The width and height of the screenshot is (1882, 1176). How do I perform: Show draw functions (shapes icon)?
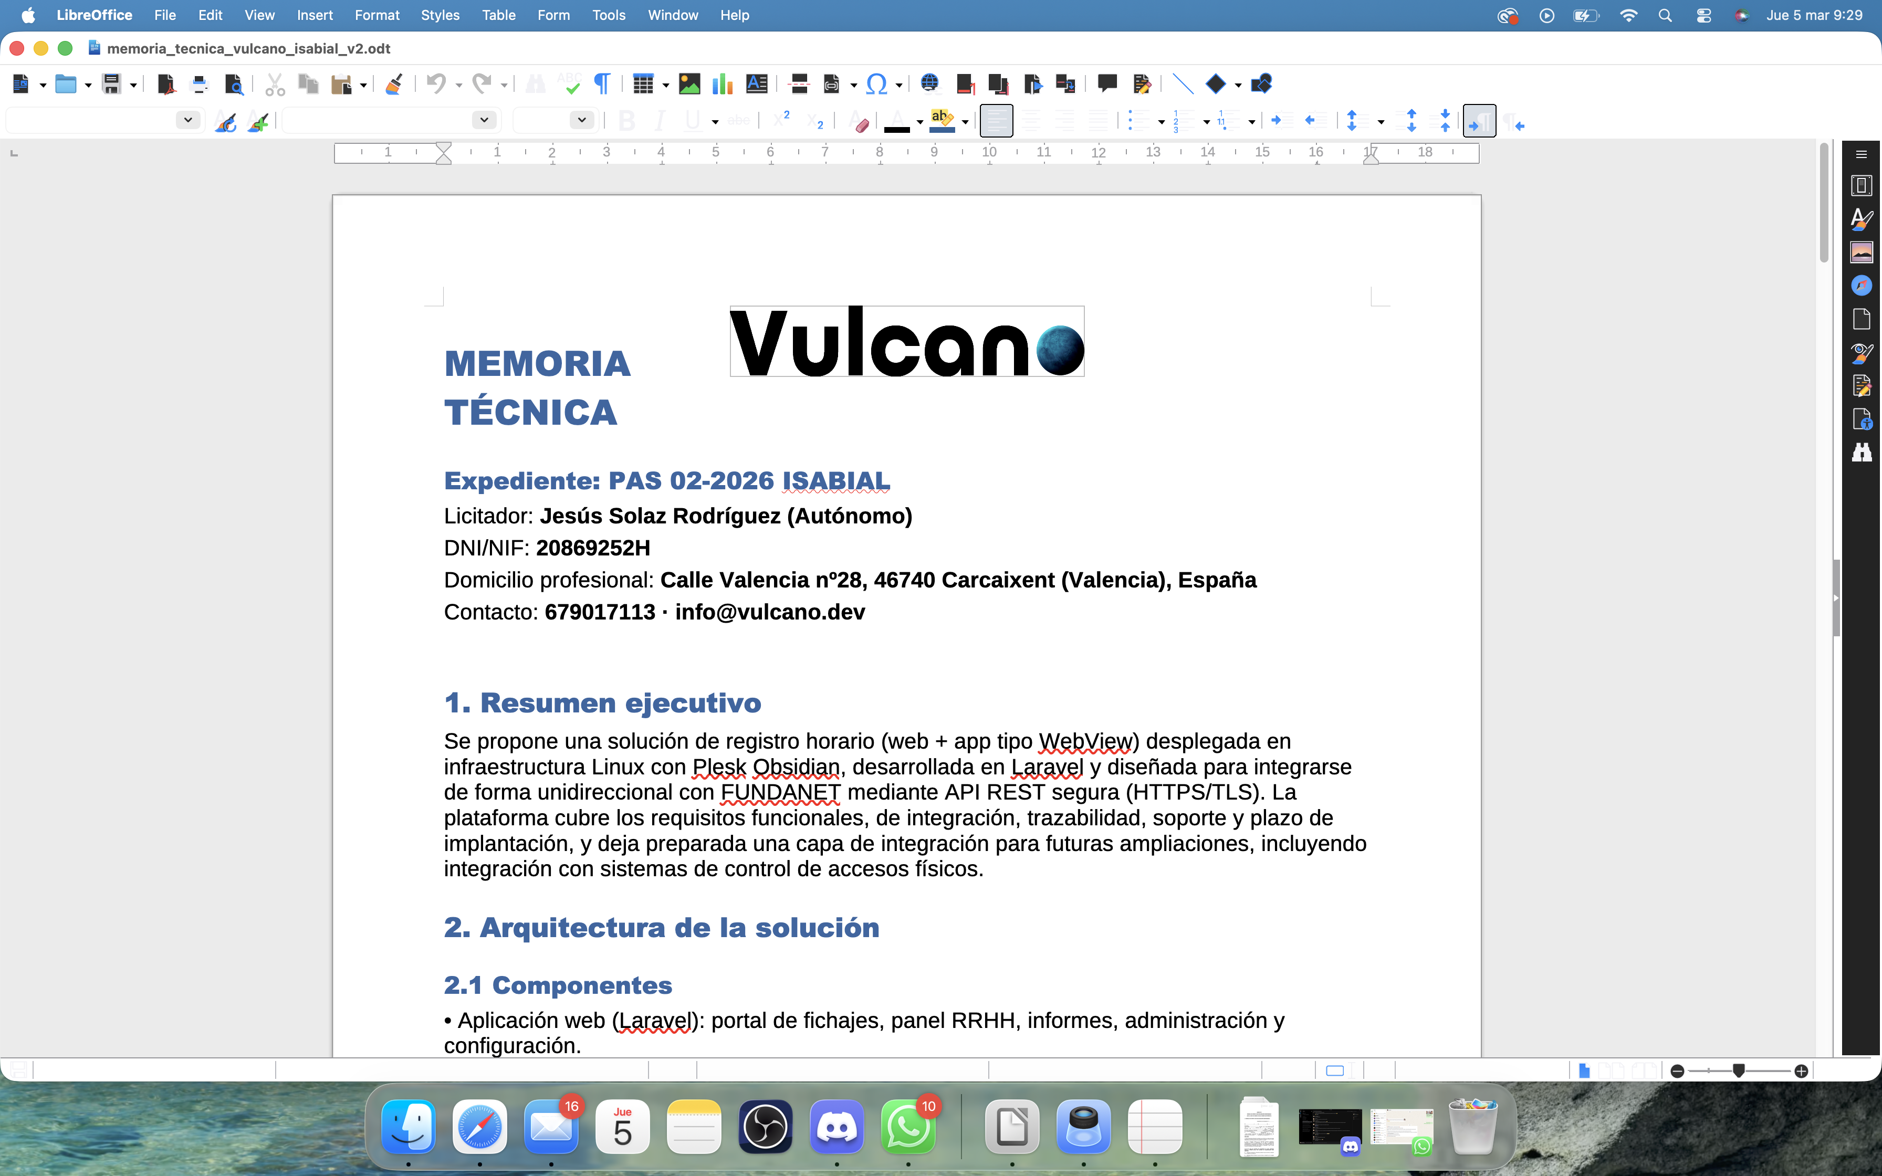click(1261, 84)
